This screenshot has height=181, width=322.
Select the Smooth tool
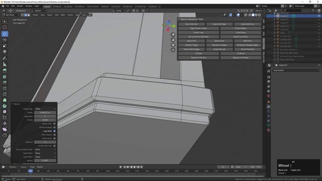click(5, 112)
